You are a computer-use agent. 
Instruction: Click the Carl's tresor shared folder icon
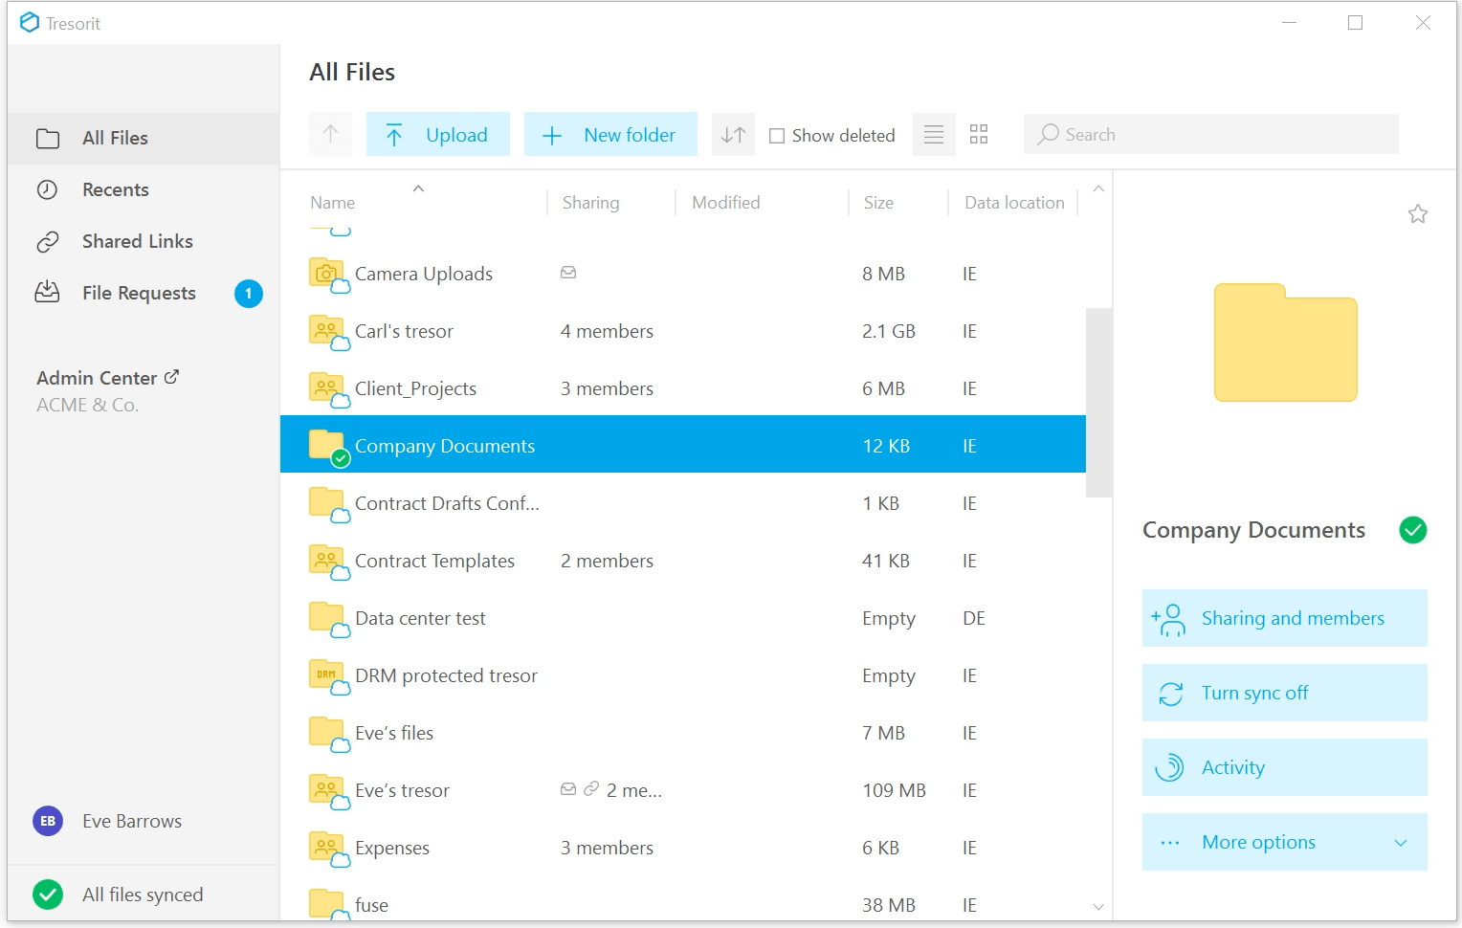[x=328, y=331]
